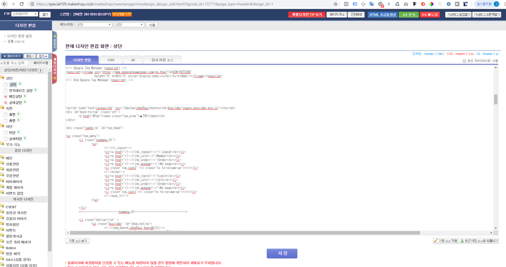Click the 기본 소스 적용 button
The width and height of the screenshot is (506, 267).
click(x=445, y=241)
